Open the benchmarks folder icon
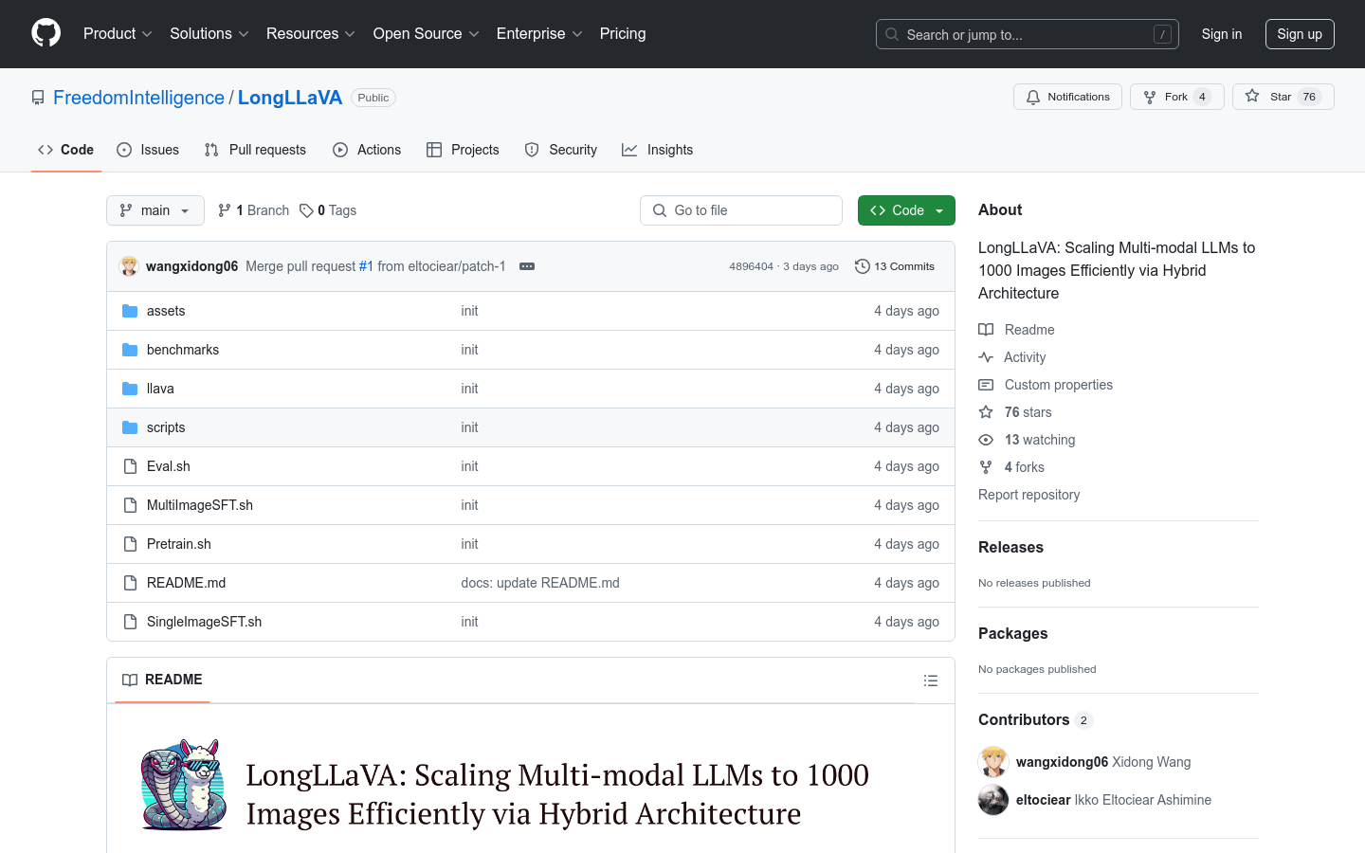Image resolution: width=1365 pixels, height=853 pixels. pyautogui.click(x=130, y=350)
